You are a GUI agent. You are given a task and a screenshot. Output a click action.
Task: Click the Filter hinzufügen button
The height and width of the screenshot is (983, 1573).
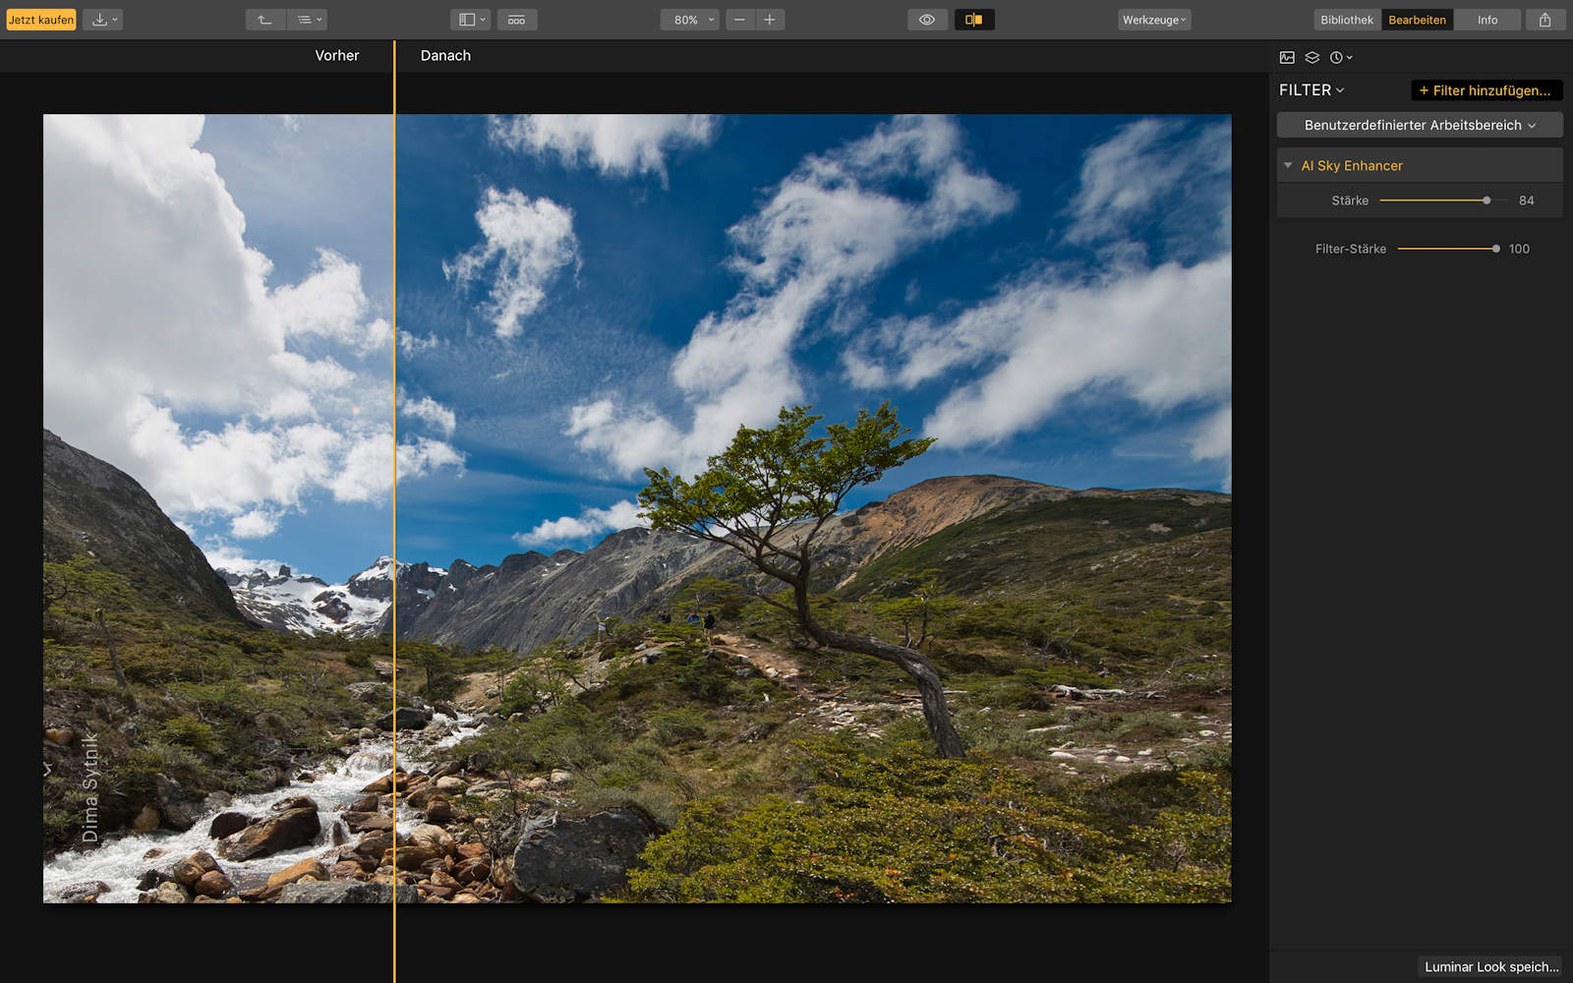1485,90
